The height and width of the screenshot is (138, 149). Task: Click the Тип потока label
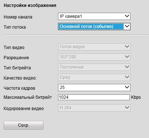pyautogui.click(x=15, y=27)
